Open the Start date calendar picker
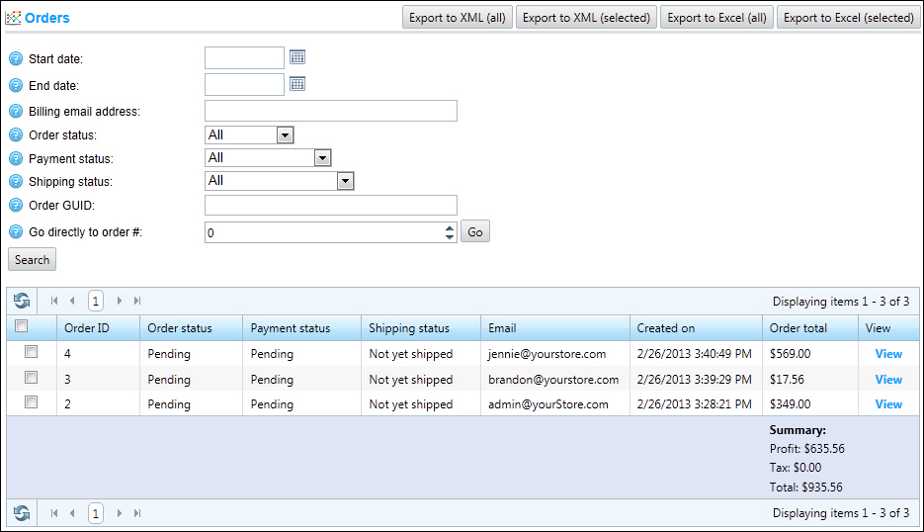Viewport: 924px width, 532px height. 297,58
